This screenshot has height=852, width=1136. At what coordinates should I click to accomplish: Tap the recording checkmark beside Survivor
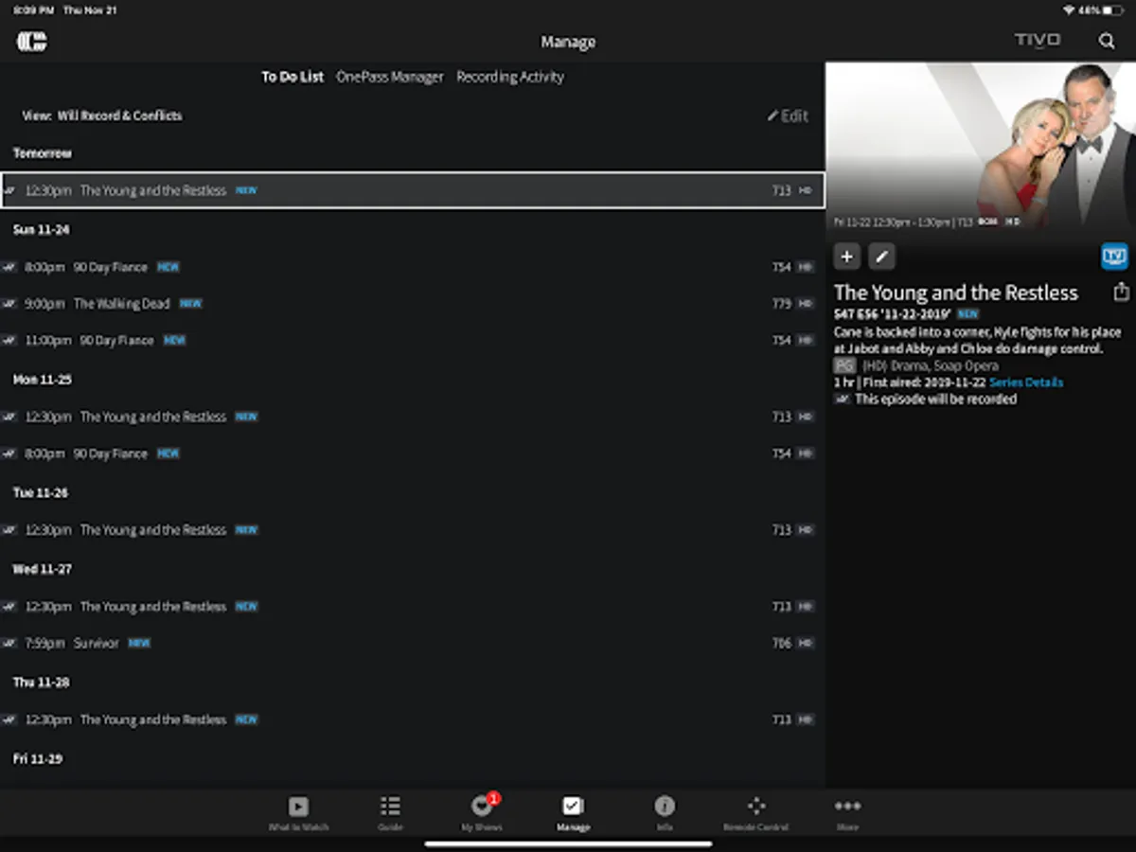point(9,643)
